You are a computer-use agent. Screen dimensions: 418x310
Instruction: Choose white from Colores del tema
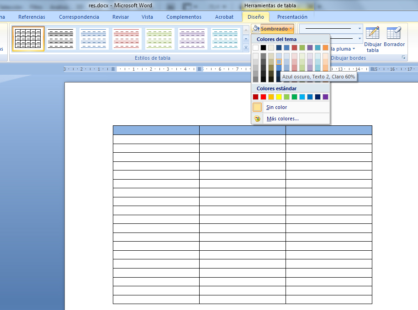coord(255,47)
